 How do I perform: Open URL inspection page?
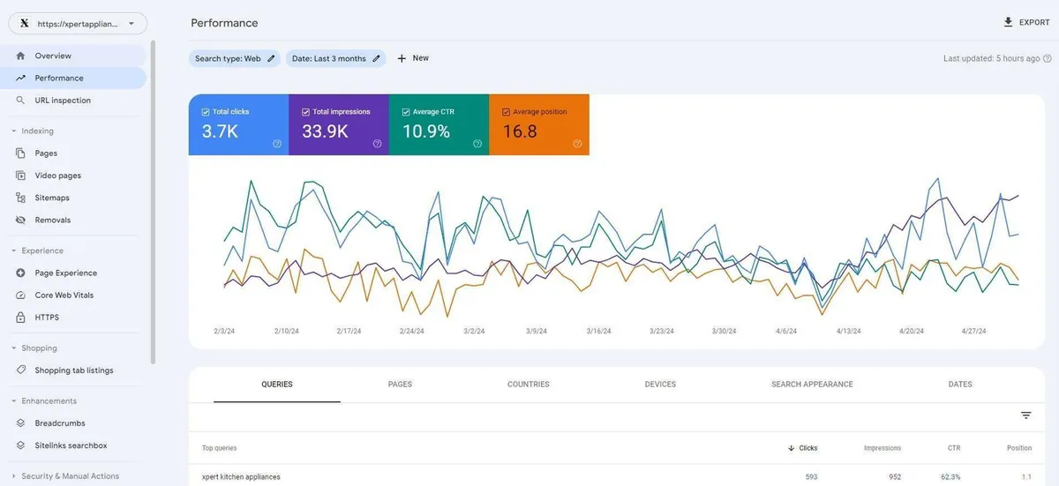74,101
